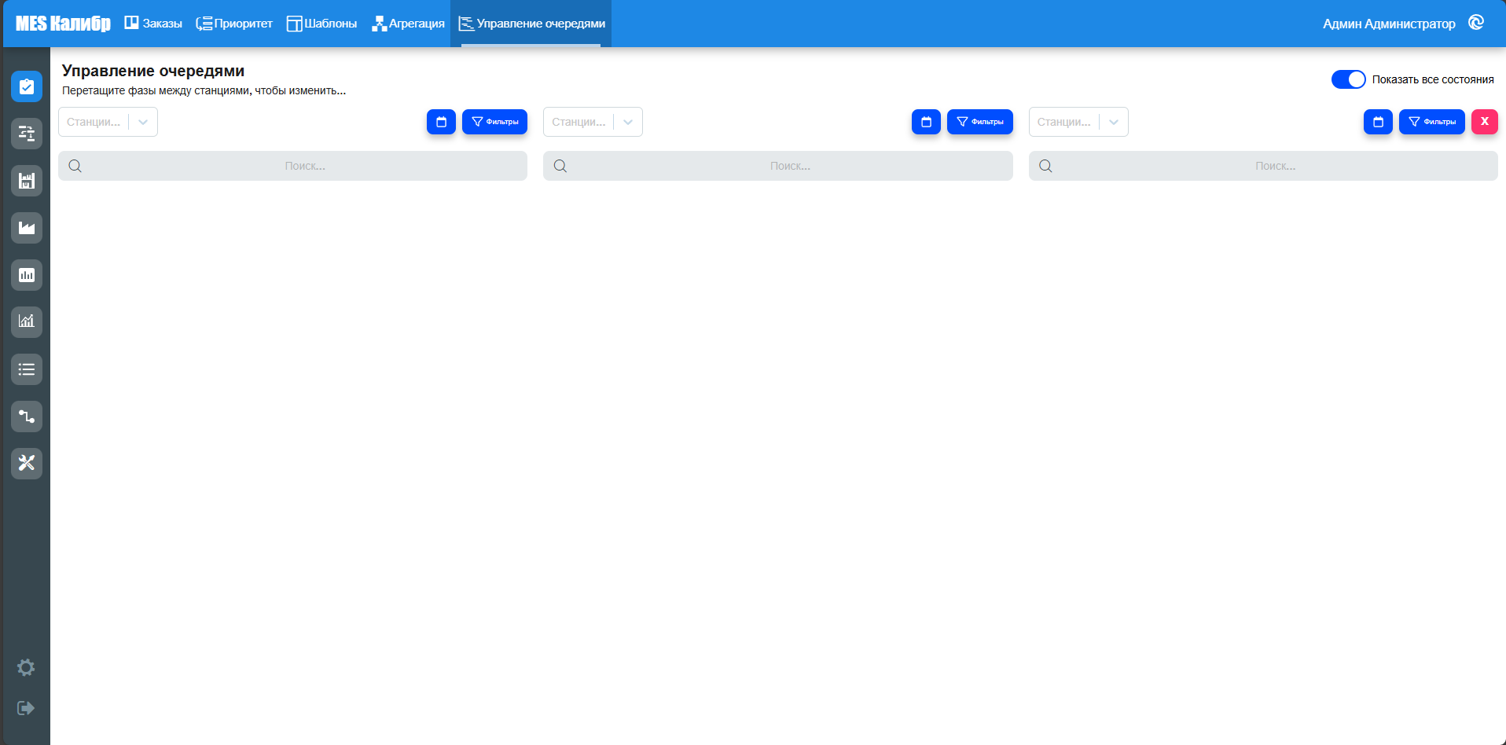Open the bar chart sidebar icon

[27, 275]
